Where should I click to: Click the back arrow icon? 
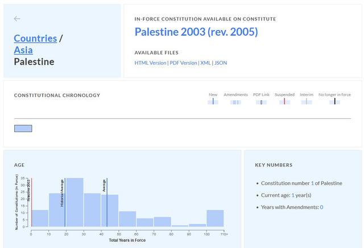click(17, 19)
